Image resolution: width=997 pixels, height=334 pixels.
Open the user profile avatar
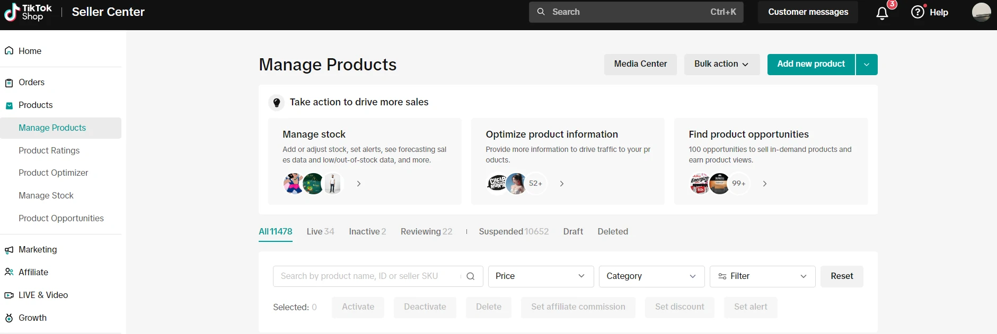pos(981,12)
